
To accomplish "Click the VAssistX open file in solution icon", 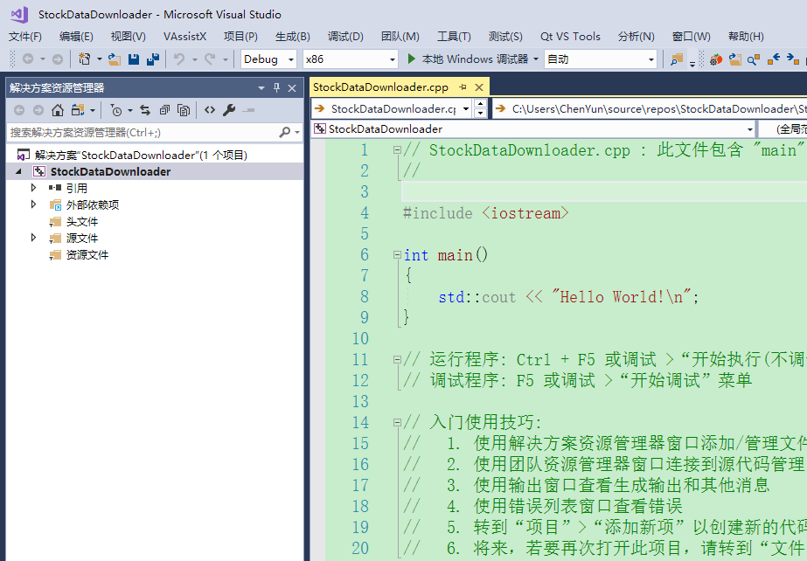I will (x=735, y=59).
